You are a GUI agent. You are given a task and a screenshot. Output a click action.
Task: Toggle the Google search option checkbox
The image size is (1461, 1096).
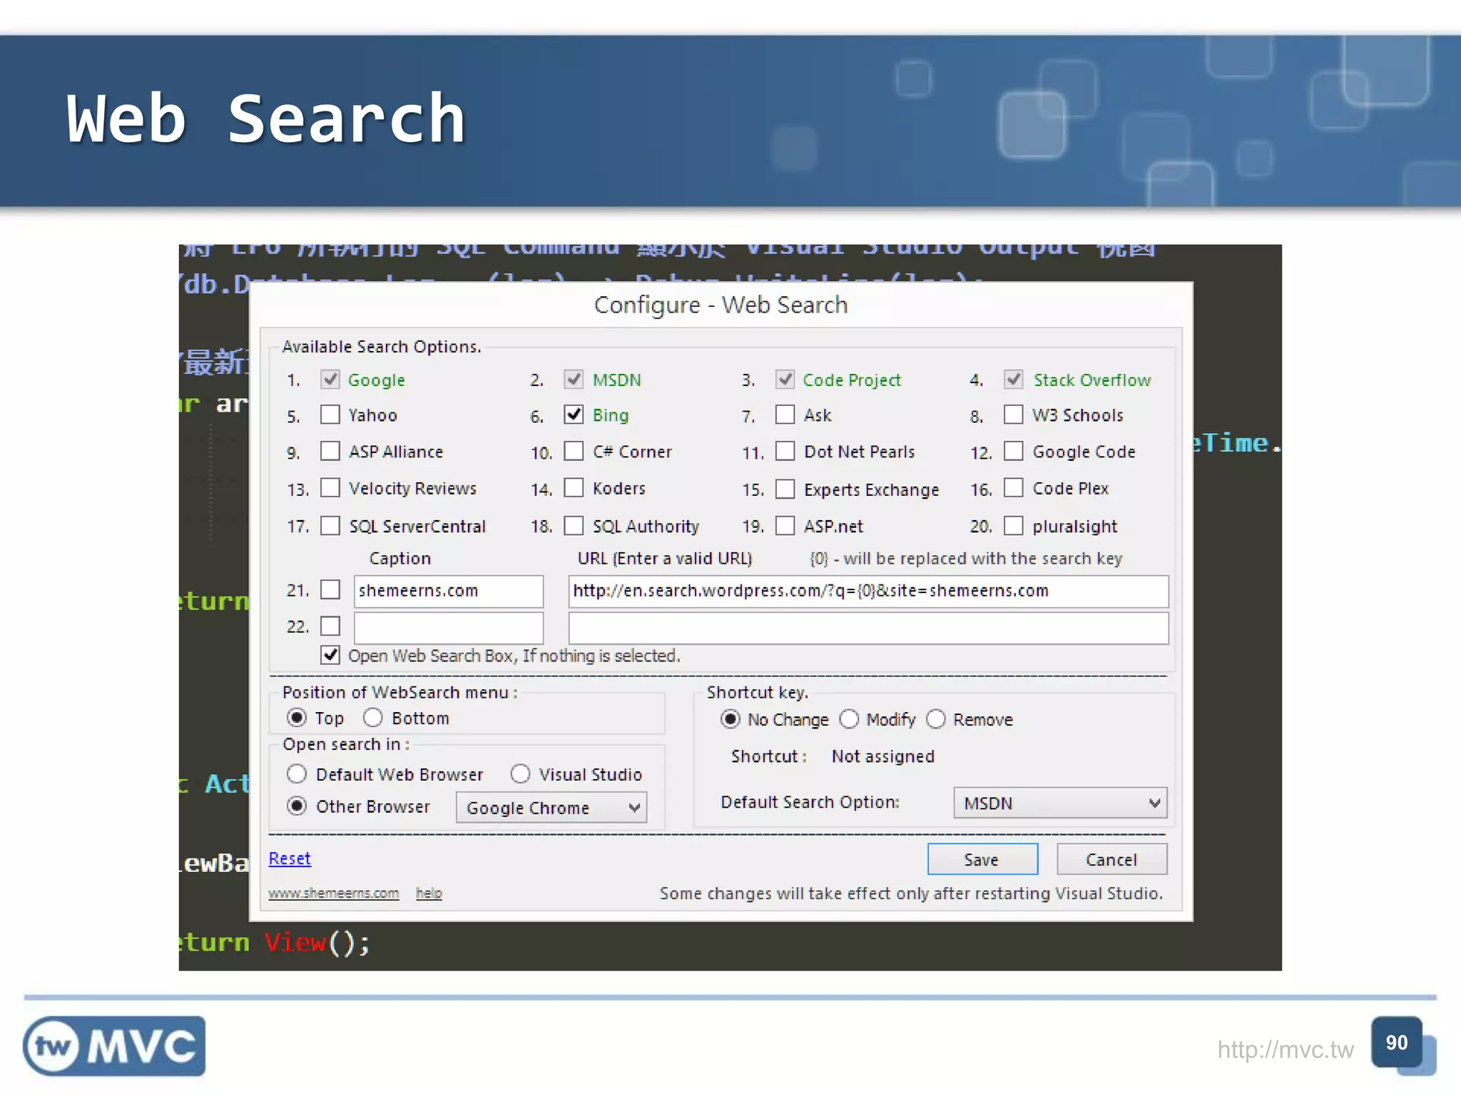[330, 379]
